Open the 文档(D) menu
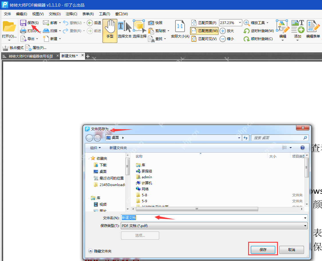 (55, 14)
